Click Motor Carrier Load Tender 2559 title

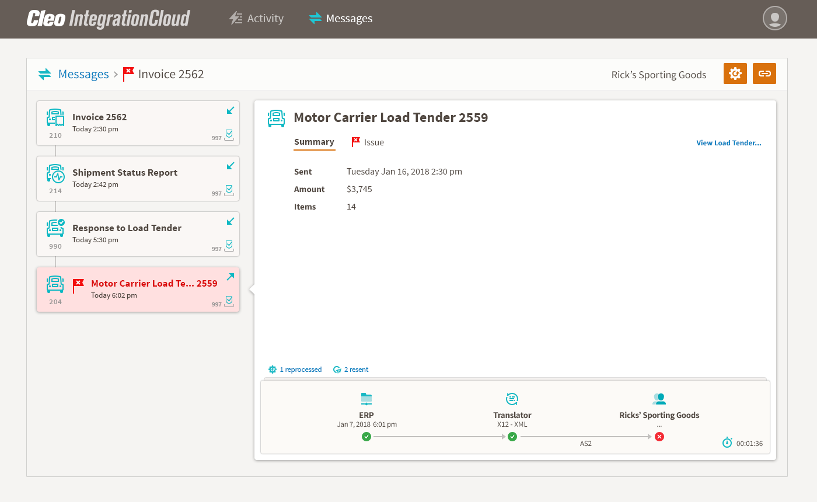point(391,118)
